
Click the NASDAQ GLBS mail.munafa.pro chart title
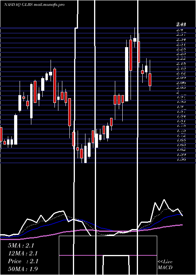pyautogui.click(x=34, y=5)
